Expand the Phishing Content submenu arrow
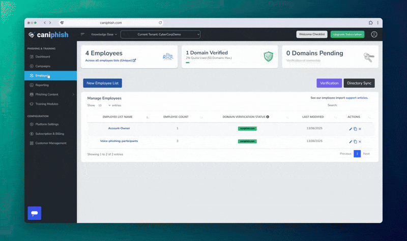The height and width of the screenshot is (241, 407). coord(73,95)
